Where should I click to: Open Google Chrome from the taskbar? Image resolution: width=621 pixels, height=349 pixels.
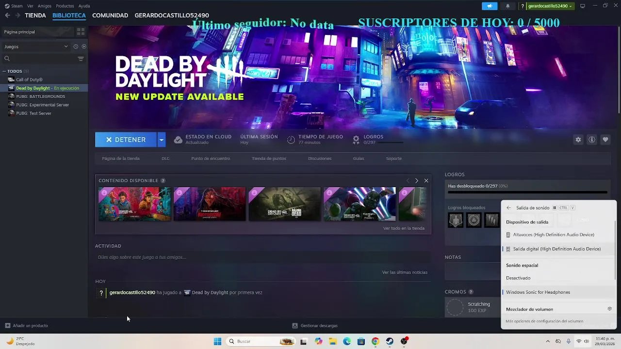point(375,341)
